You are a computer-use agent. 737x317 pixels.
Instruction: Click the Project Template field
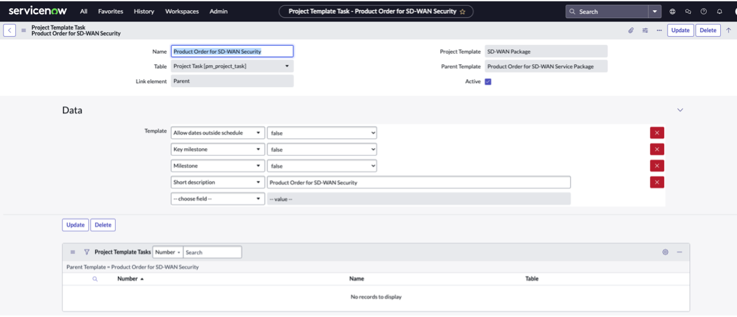[x=545, y=51]
